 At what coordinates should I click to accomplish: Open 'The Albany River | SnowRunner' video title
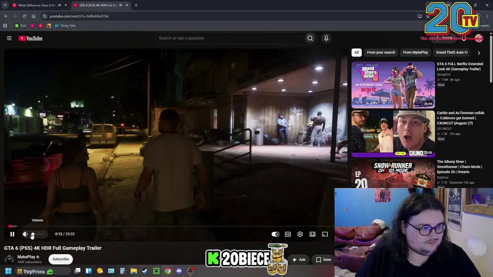point(459,167)
